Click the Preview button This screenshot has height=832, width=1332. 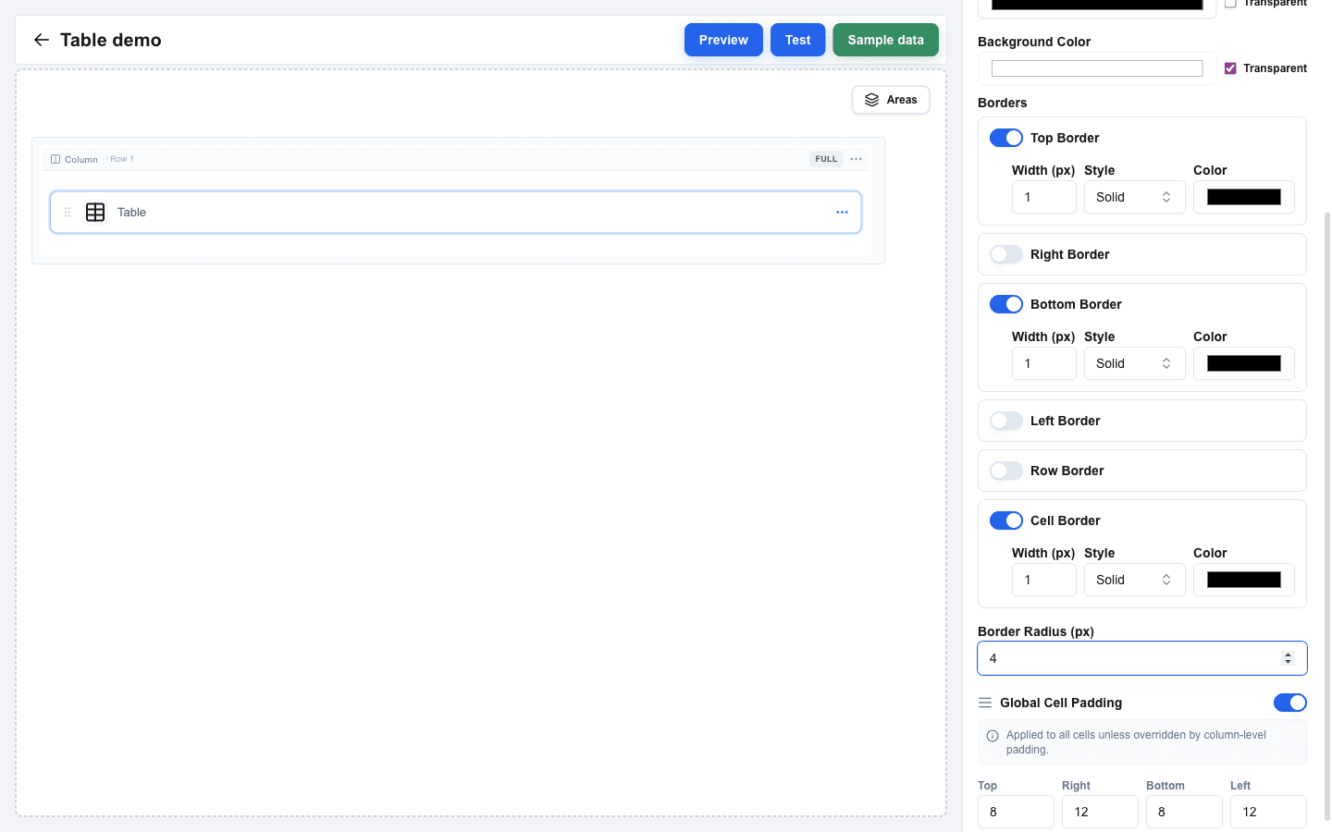(x=723, y=40)
